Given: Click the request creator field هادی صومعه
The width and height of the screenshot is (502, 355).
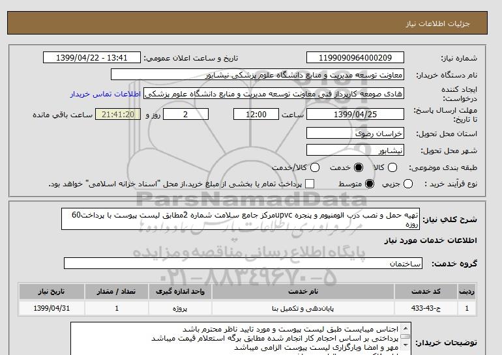Looking at the screenshot, I should pyautogui.click(x=274, y=94).
